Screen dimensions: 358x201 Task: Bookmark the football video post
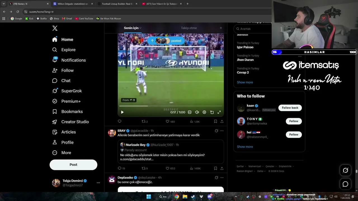pyautogui.click(x=215, y=121)
